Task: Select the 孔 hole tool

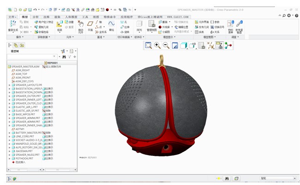Action: [124, 22]
